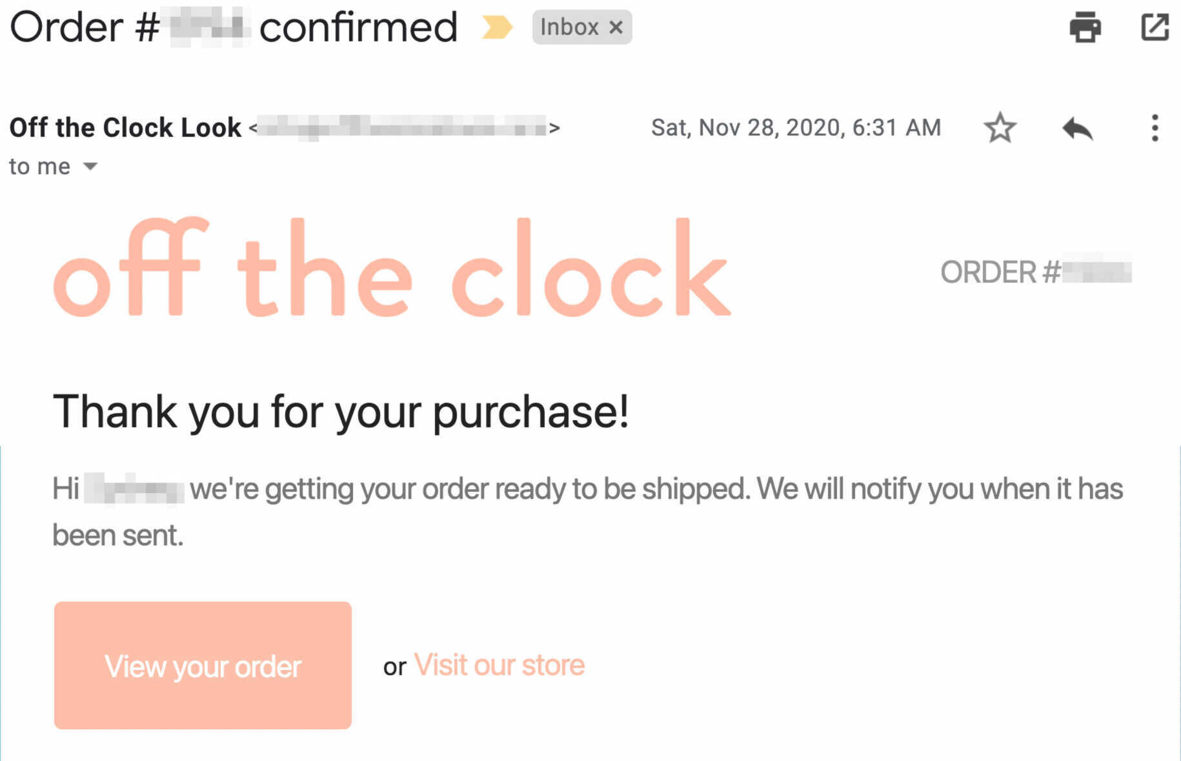Remove the Inbox label from this email
1181x761 pixels.
pyautogui.click(x=618, y=27)
